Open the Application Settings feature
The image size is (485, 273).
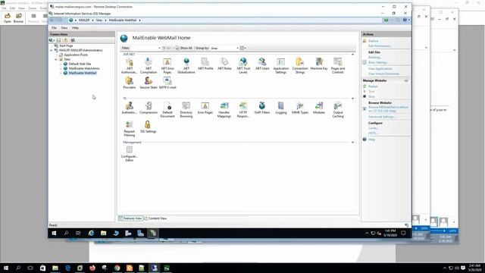pyautogui.click(x=281, y=65)
